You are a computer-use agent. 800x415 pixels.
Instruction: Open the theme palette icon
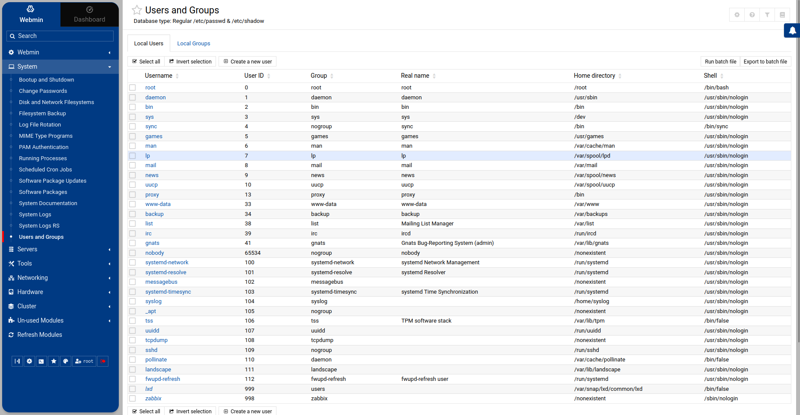pyautogui.click(x=66, y=361)
